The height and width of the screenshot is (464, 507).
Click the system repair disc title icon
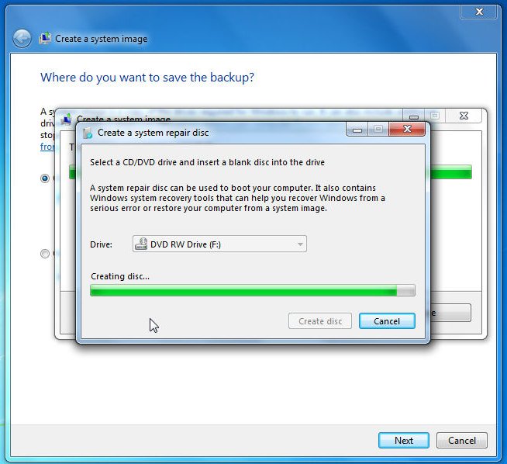pyautogui.click(x=88, y=133)
